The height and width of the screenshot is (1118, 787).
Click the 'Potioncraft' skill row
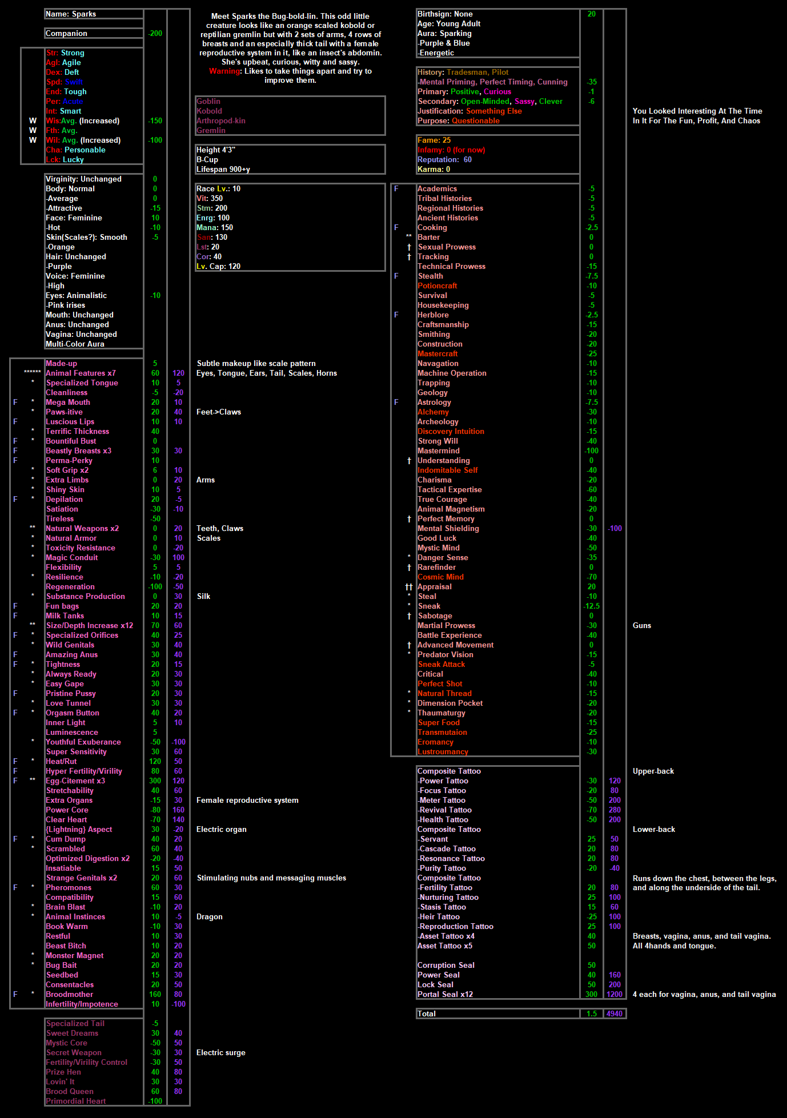coord(437,285)
